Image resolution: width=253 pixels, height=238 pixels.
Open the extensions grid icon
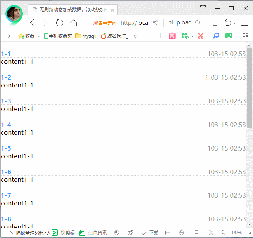[245, 36]
